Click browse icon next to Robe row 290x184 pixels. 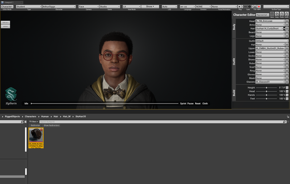tap(287, 63)
